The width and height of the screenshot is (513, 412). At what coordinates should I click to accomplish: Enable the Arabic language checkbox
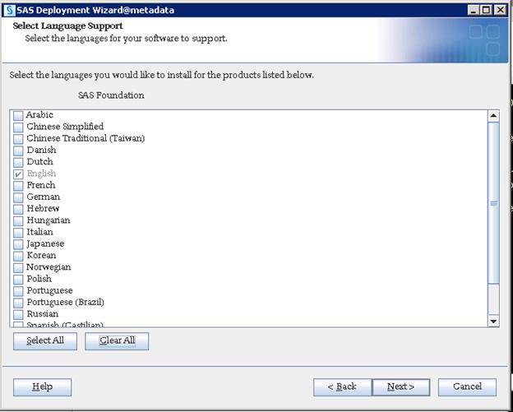[18, 115]
